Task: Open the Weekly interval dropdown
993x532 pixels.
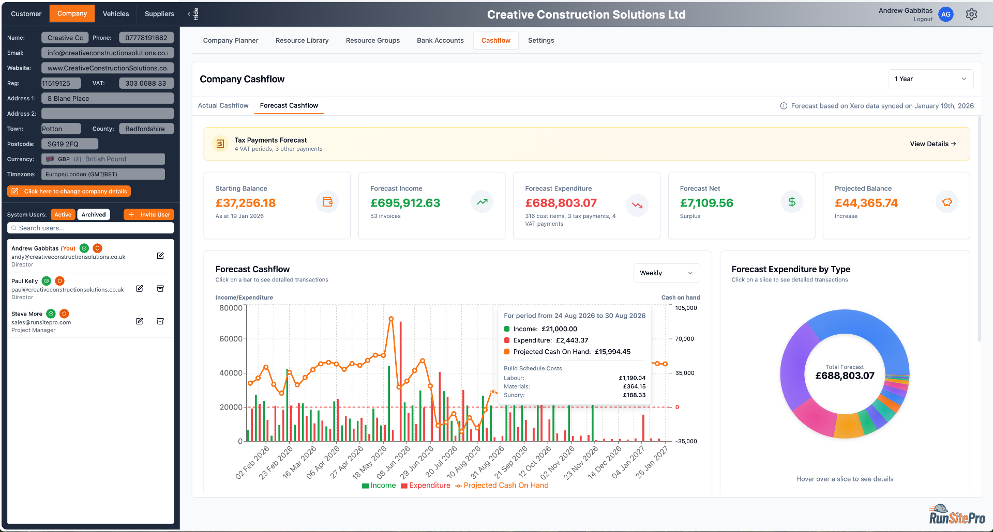Action: pyautogui.click(x=667, y=273)
